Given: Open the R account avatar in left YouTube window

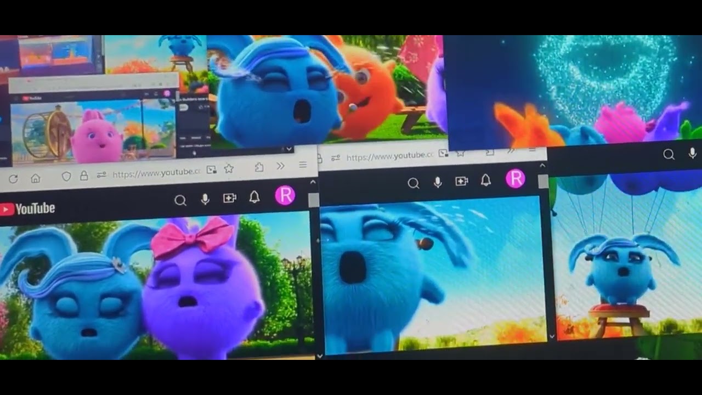Looking at the screenshot, I should point(285,195).
